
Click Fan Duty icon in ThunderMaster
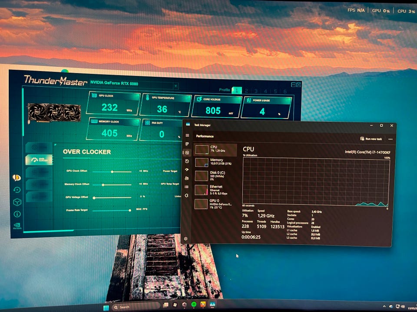[147, 123]
